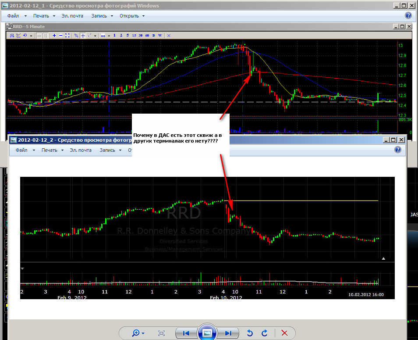418x340 pixels.
Task: Switch RRD chart to daily (D) timeframe
Action: click(153, 36)
